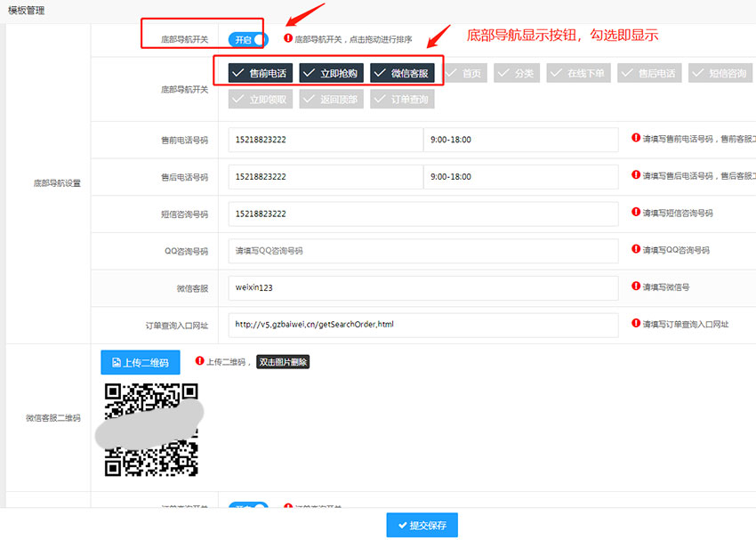Click the warning icon beside 上传二维码 hint
The width and height of the screenshot is (756, 540).
[x=199, y=360]
